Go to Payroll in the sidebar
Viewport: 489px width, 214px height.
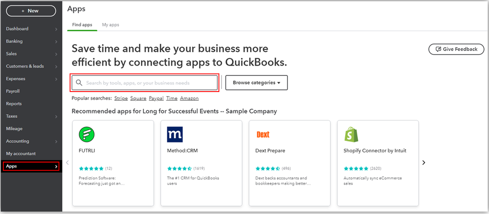pos(13,91)
